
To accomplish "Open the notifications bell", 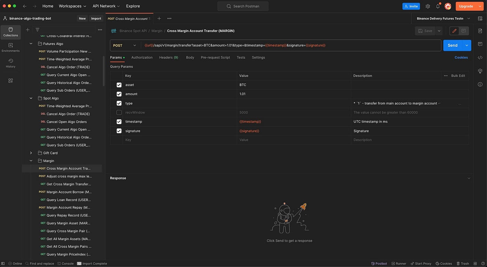I will coord(438,6).
